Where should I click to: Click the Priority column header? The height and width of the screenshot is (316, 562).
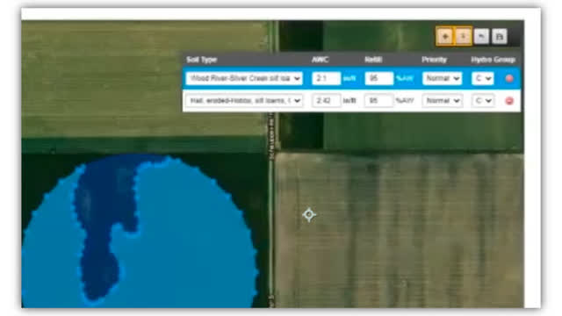(434, 60)
